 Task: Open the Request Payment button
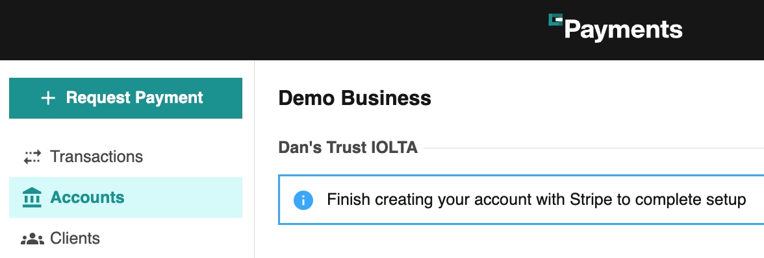click(126, 98)
